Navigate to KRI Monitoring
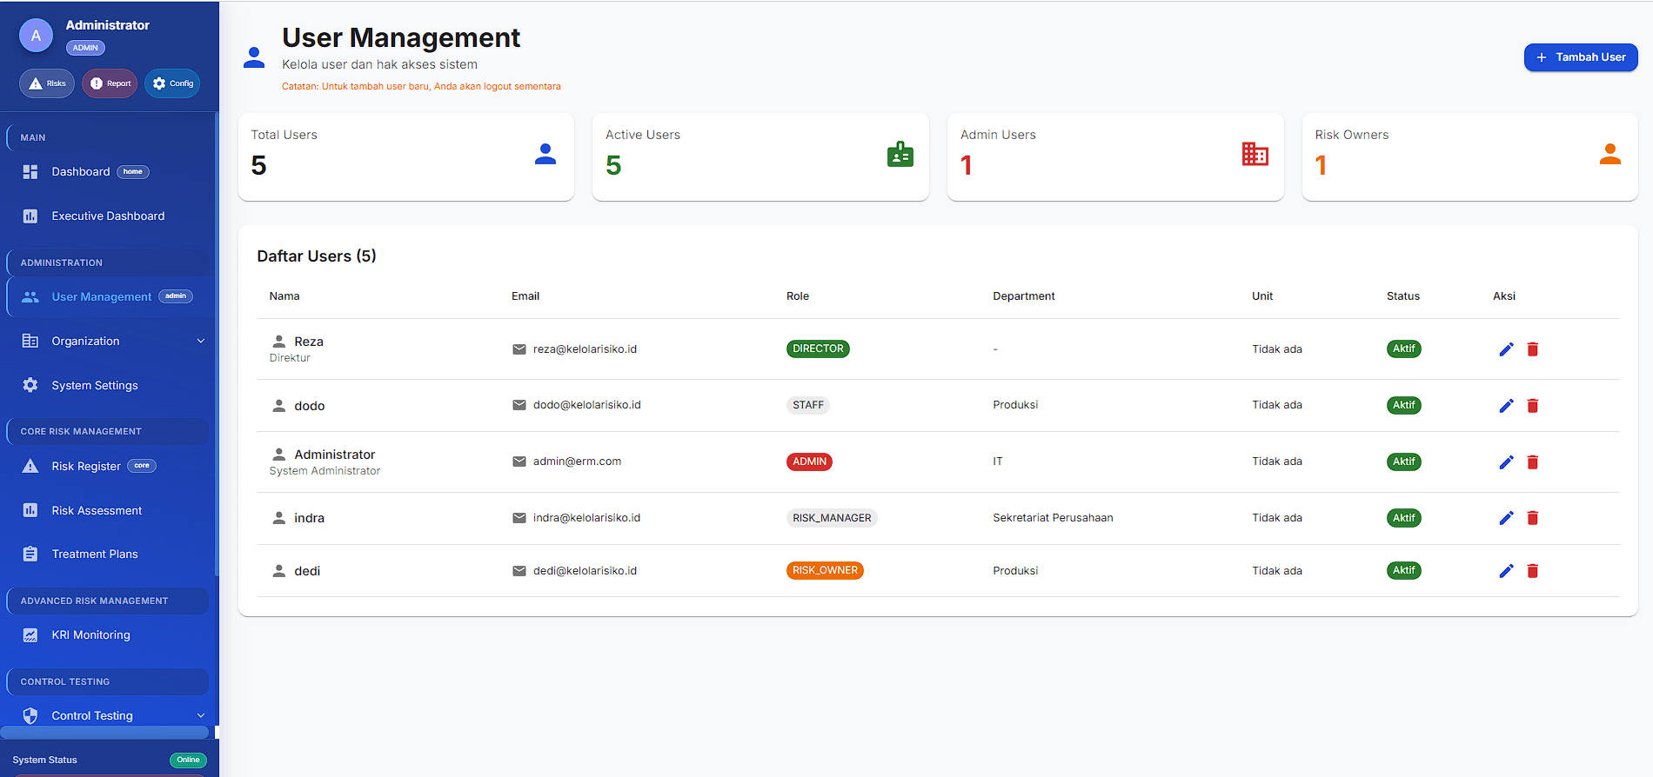This screenshot has height=777, width=1653. pos(90,635)
